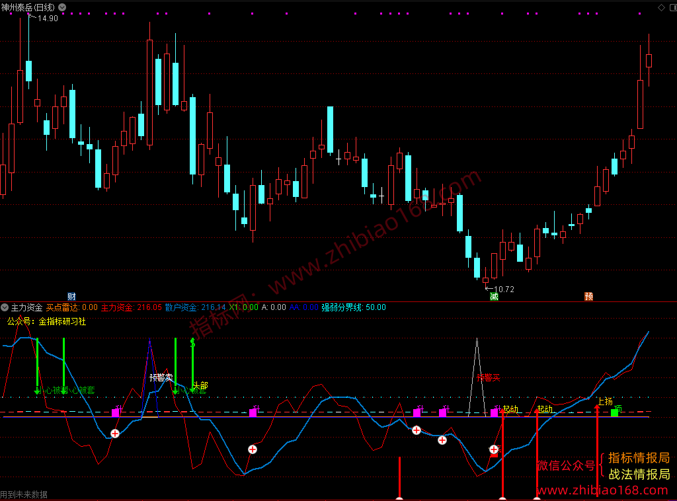Viewport: 677px width, 501px height.
Task: Click the green 顶 square marker
Action: [x=614, y=412]
